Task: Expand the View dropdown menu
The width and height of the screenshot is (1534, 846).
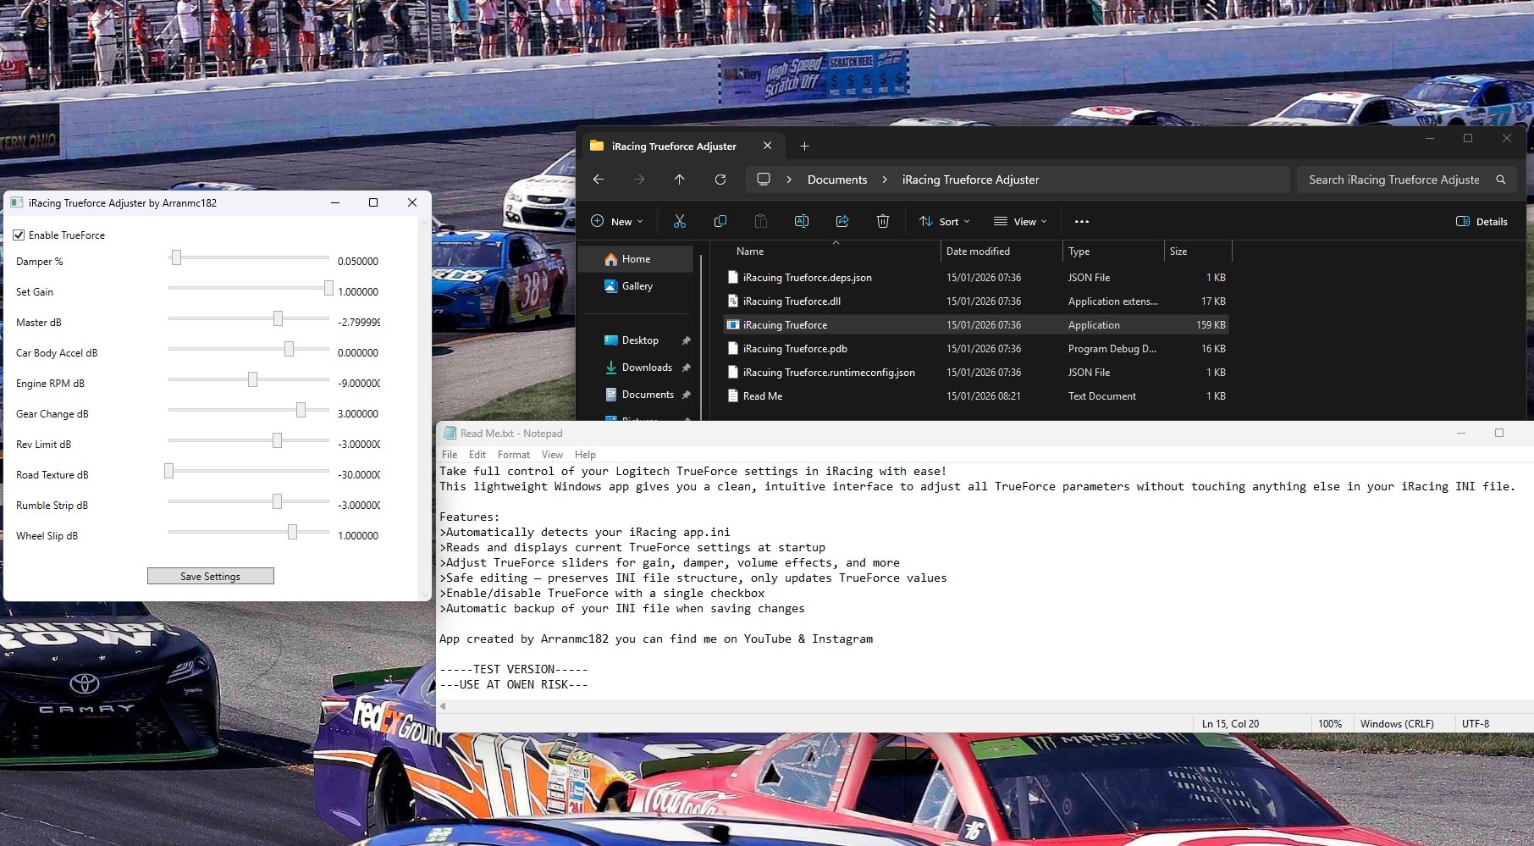Action: pos(1020,221)
